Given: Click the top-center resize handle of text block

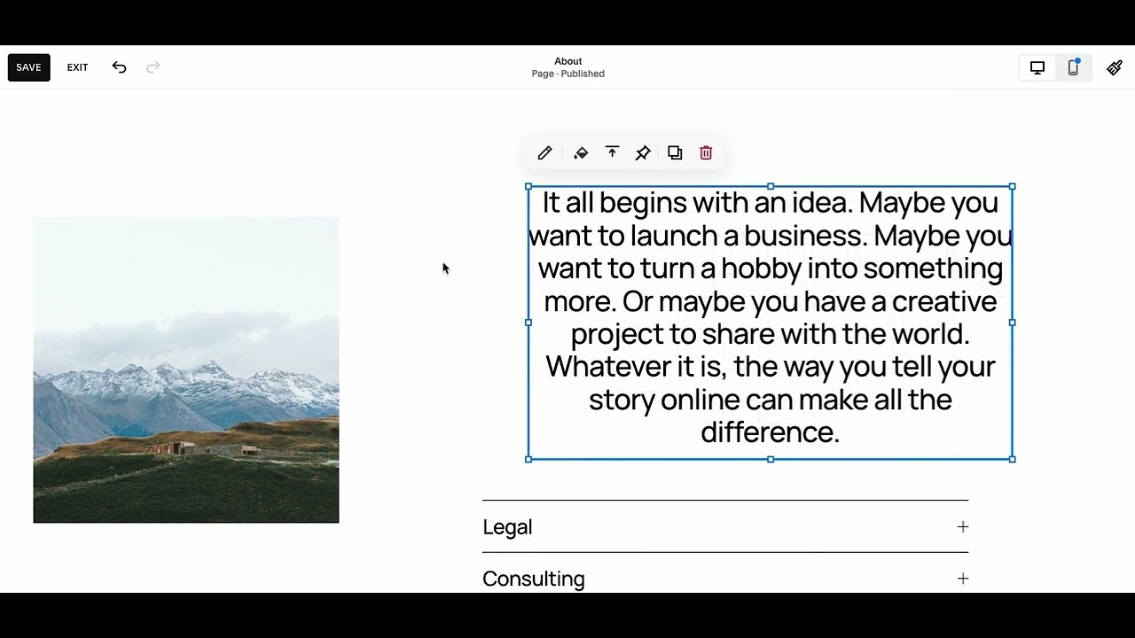Looking at the screenshot, I should (771, 187).
